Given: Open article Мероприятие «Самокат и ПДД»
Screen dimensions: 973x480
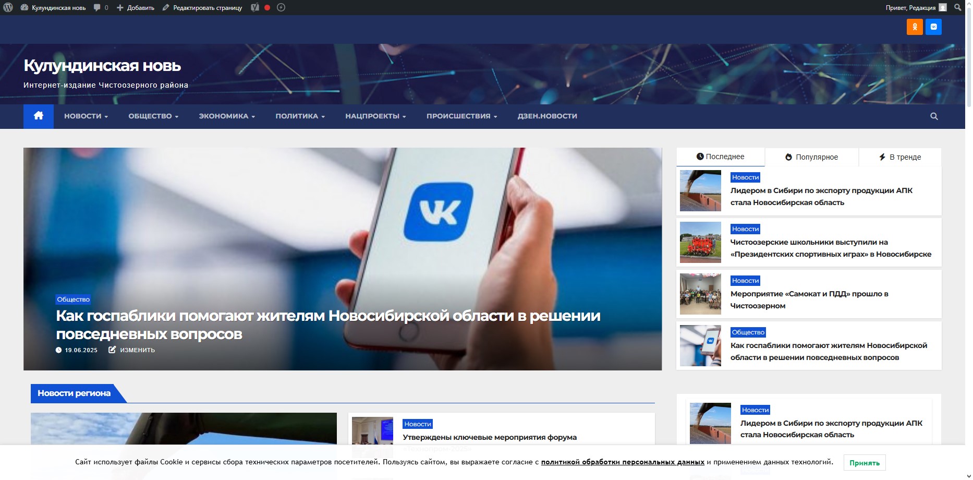Looking at the screenshot, I should (809, 299).
